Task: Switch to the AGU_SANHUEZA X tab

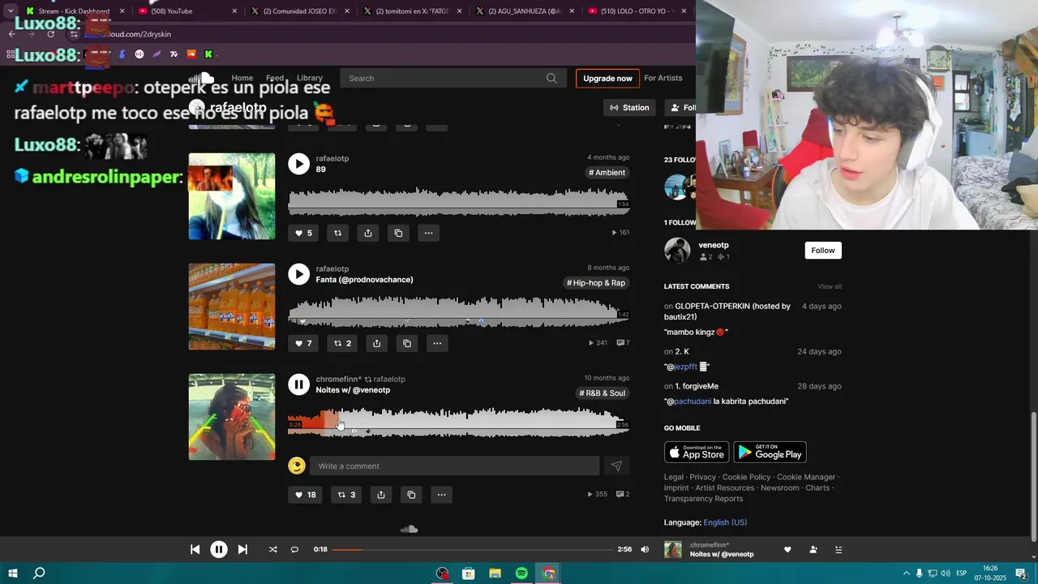Action: click(x=525, y=11)
